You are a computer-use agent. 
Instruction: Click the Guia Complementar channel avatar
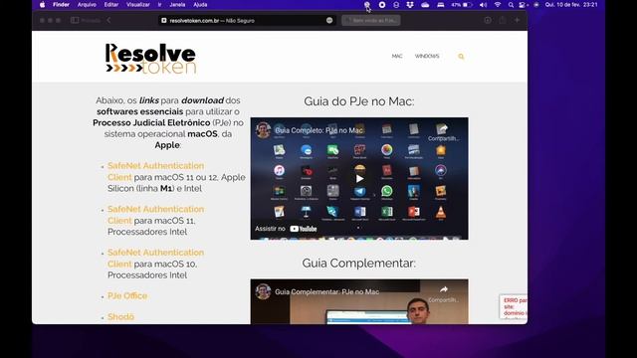click(263, 291)
